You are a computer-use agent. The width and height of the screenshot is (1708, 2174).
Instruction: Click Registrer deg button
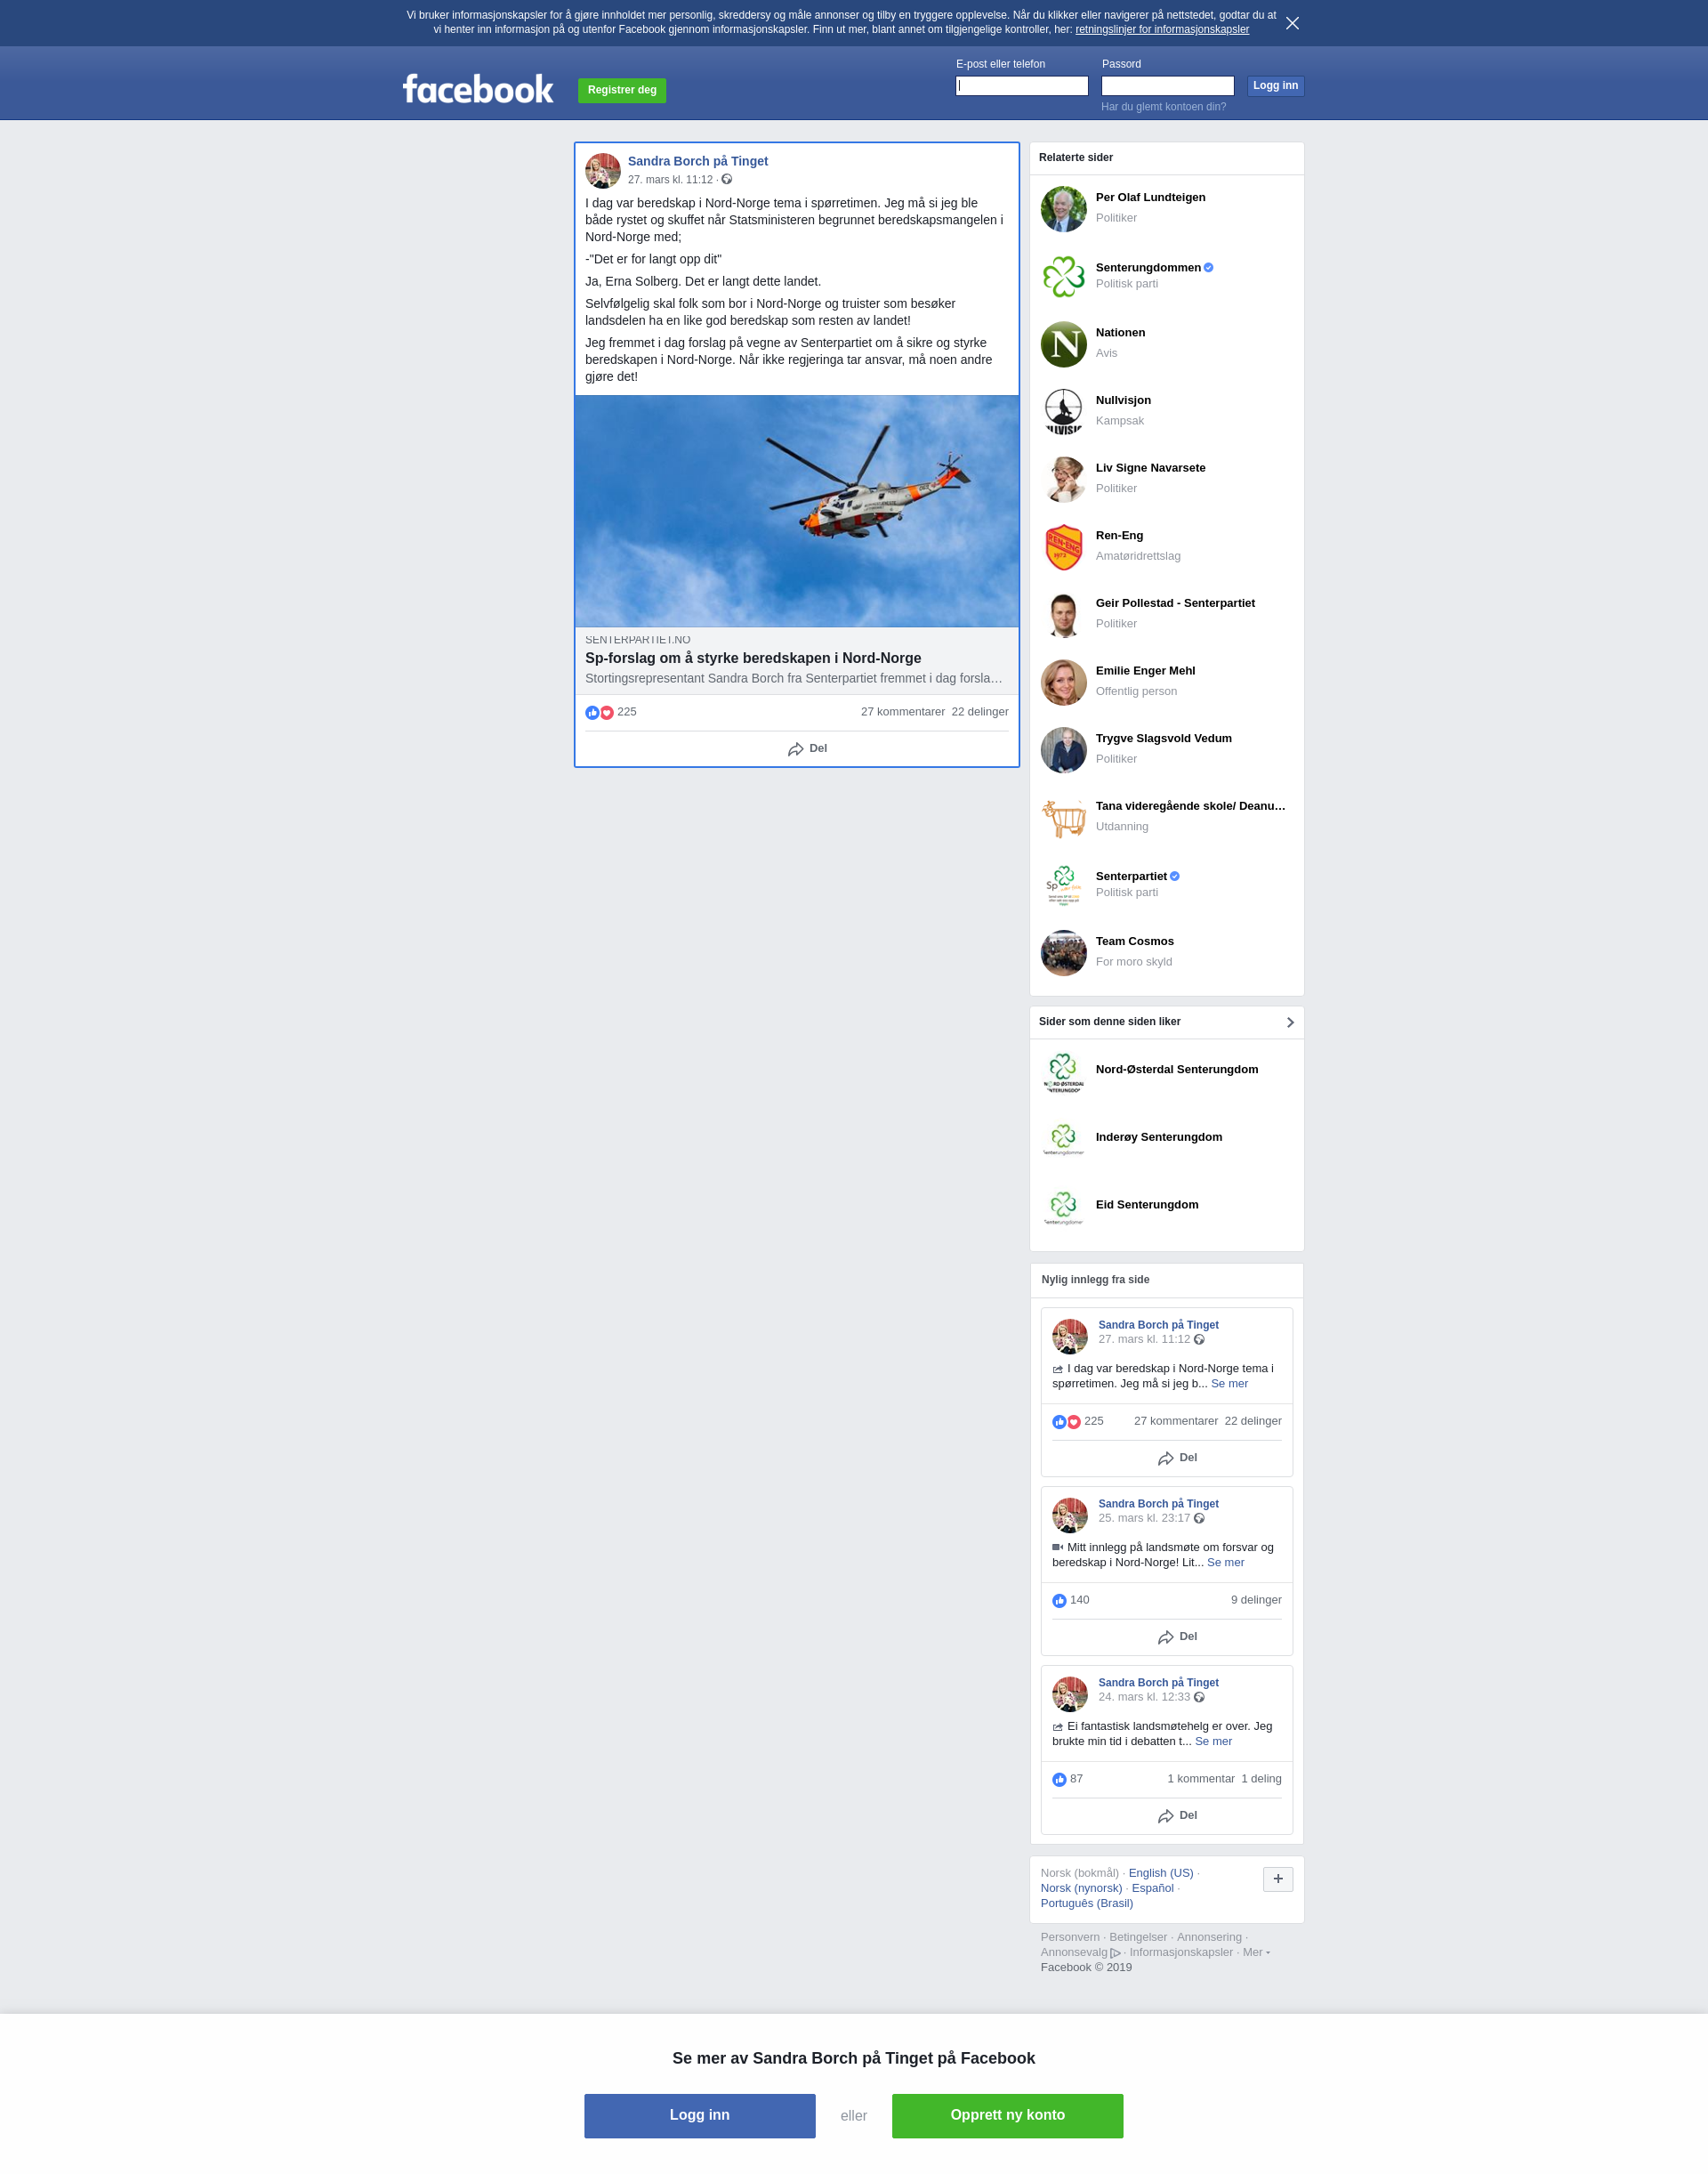[622, 90]
